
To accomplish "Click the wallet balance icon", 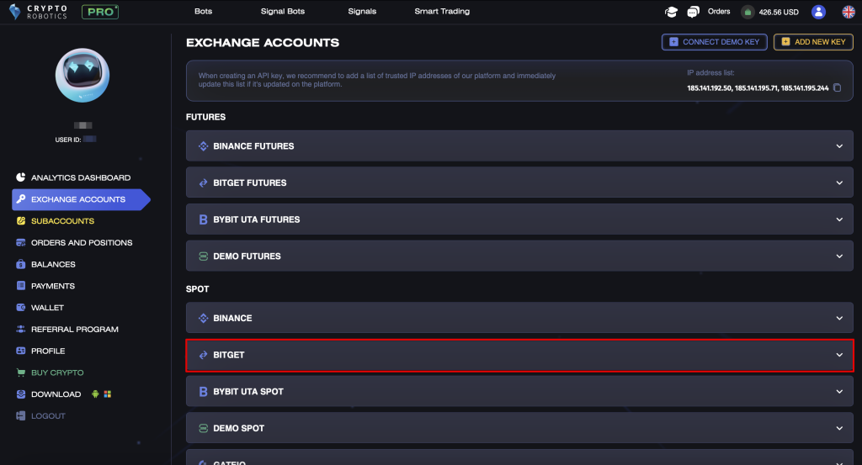I will 748,12.
